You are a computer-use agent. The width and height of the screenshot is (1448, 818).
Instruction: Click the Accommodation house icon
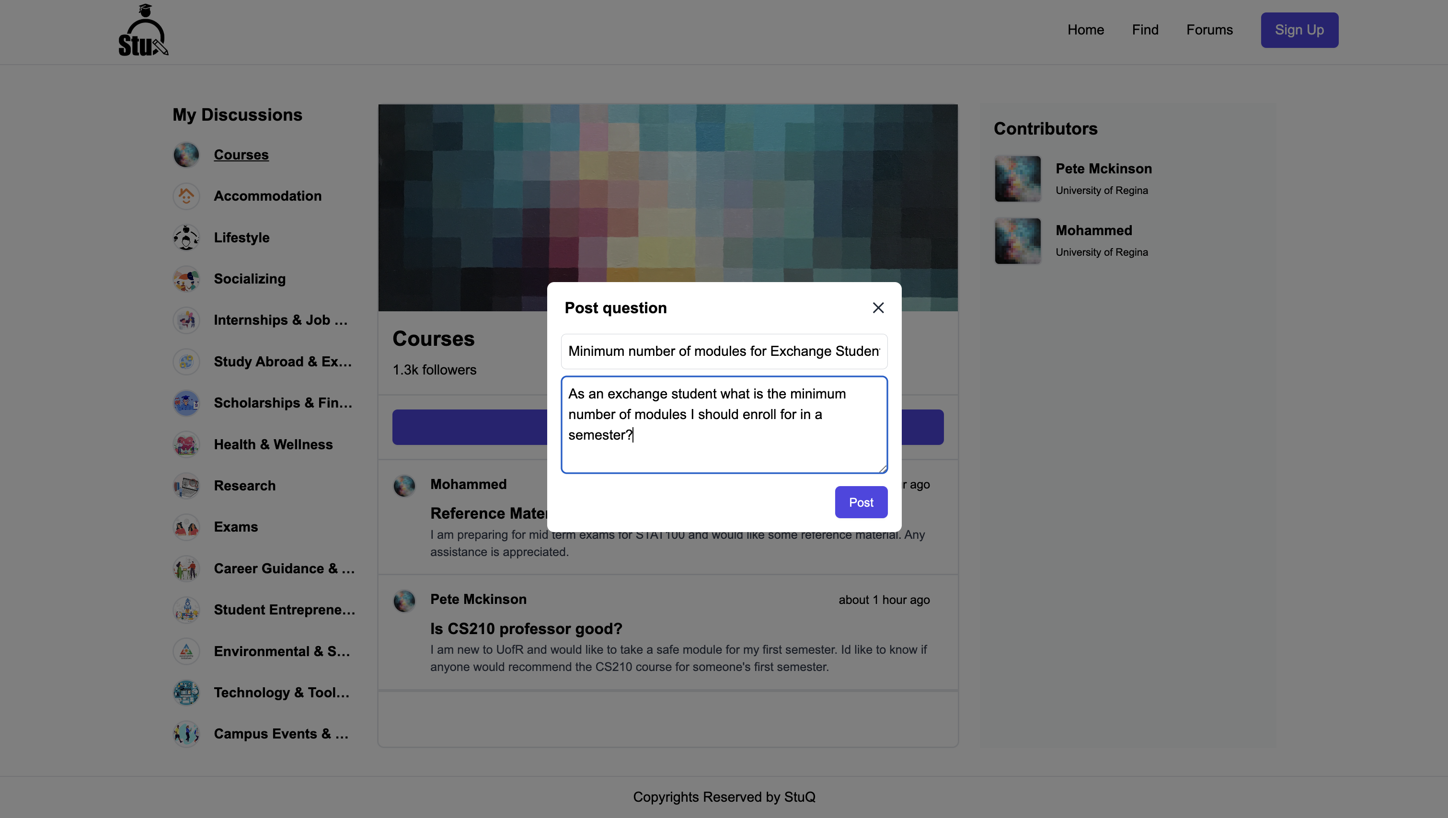[x=186, y=196]
